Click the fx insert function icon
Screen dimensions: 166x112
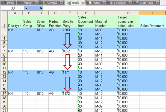(41, 8)
